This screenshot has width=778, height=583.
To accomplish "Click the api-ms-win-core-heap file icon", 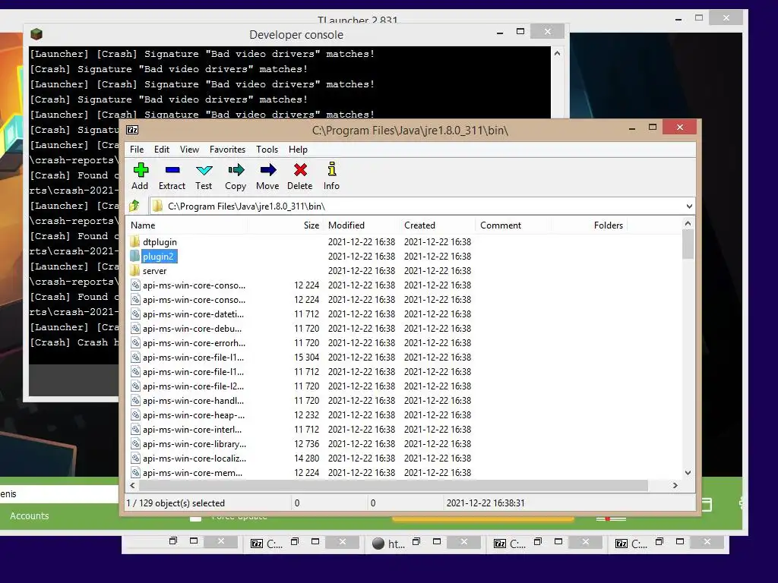I will click(135, 415).
